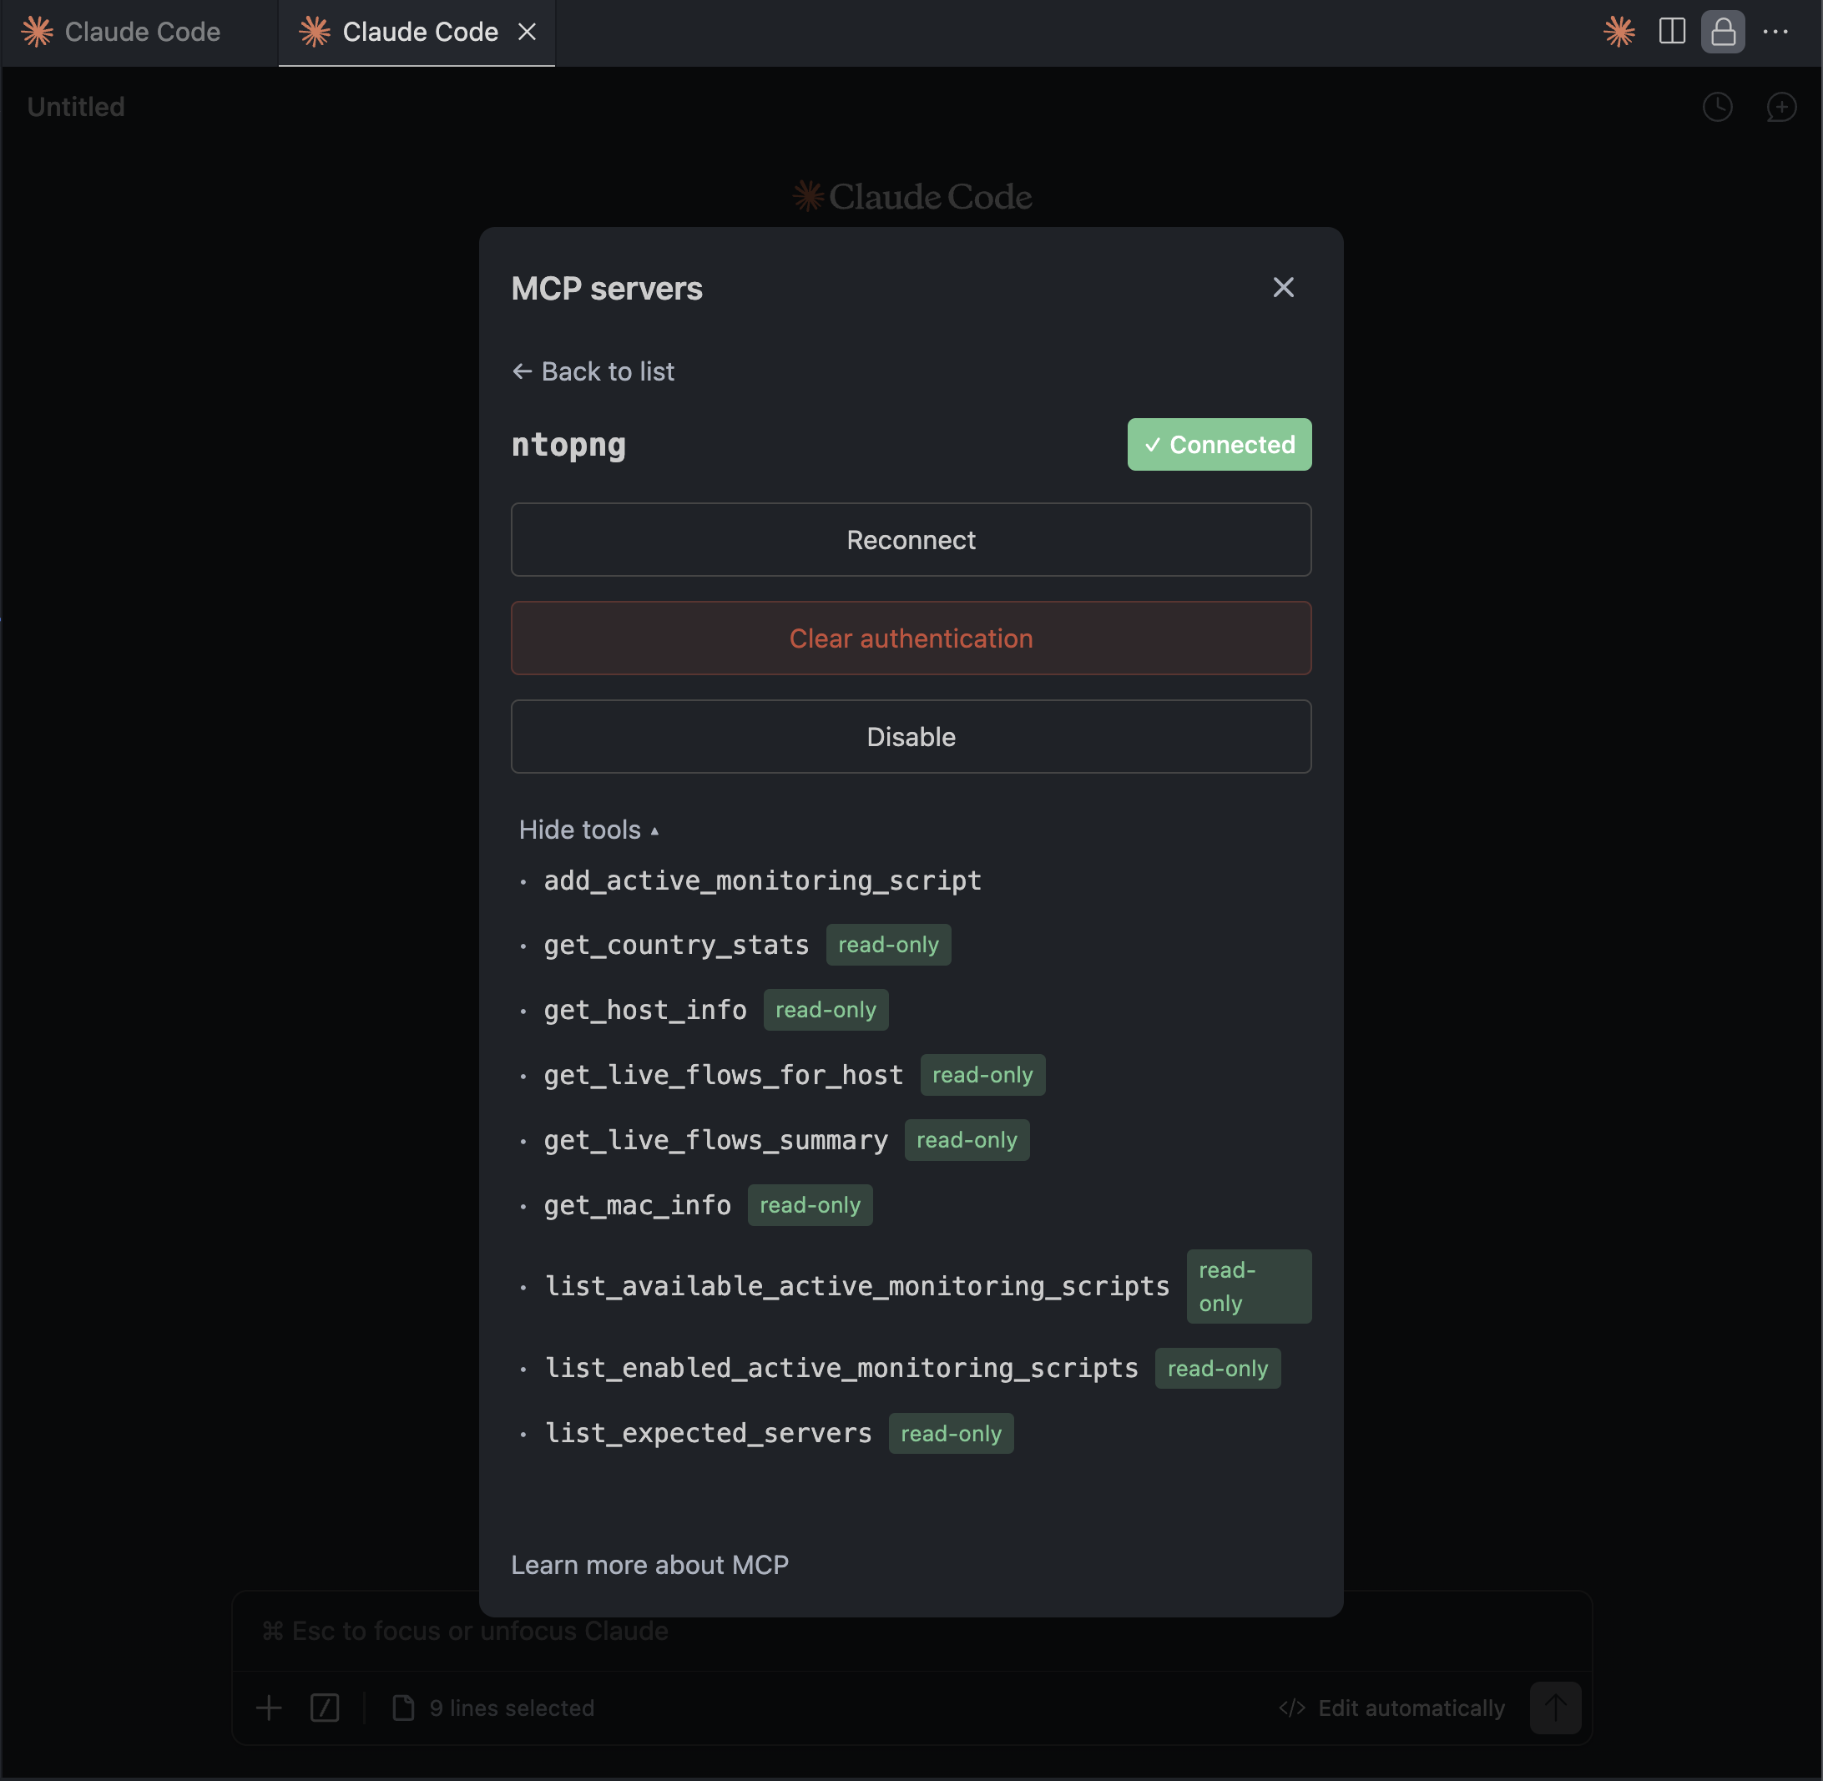The image size is (1823, 1781).
Task: Select the add_active_monitoring_script tool
Action: 762,880
